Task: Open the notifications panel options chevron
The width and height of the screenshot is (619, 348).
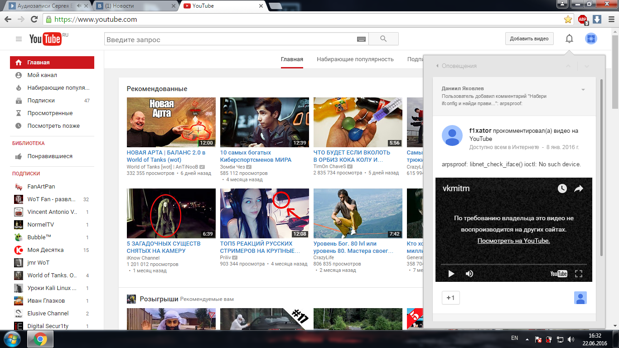Action: point(587,66)
